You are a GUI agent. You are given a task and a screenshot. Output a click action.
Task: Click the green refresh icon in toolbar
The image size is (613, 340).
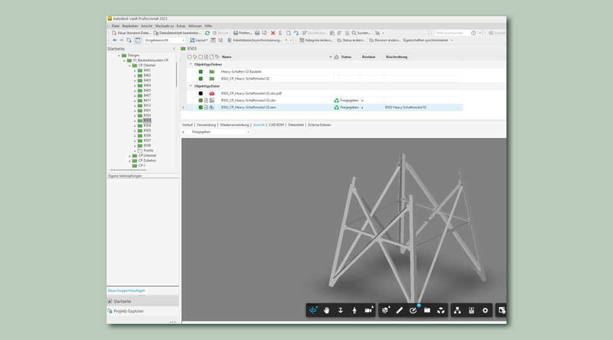pyautogui.click(x=207, y=33)
